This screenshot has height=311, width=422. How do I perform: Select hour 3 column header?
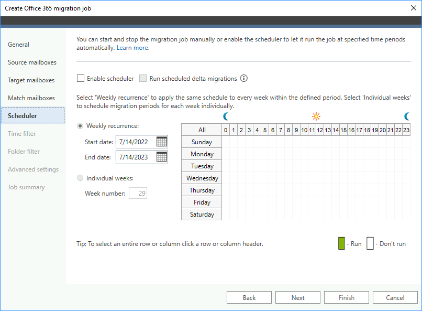pos(249,130)
